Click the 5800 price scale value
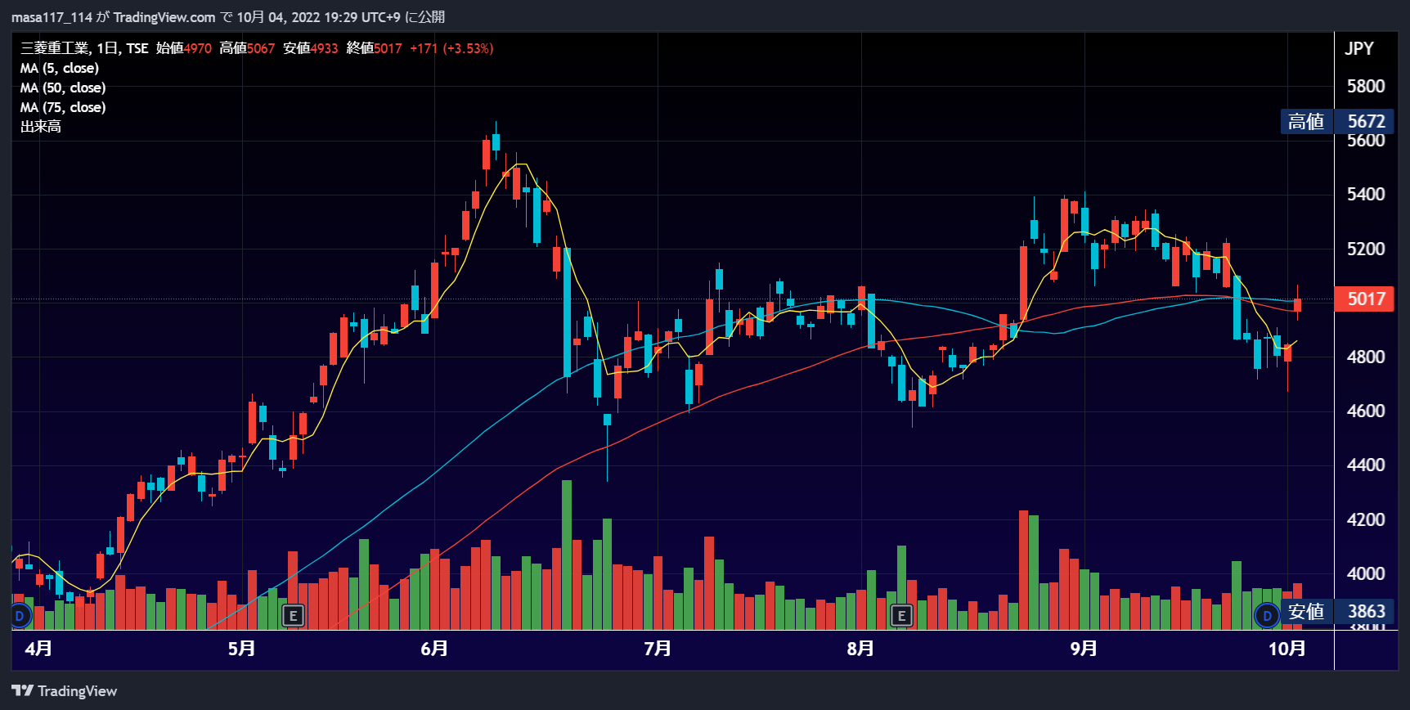This screenshot has width=1410, height=710. (x=1366, y=86)
